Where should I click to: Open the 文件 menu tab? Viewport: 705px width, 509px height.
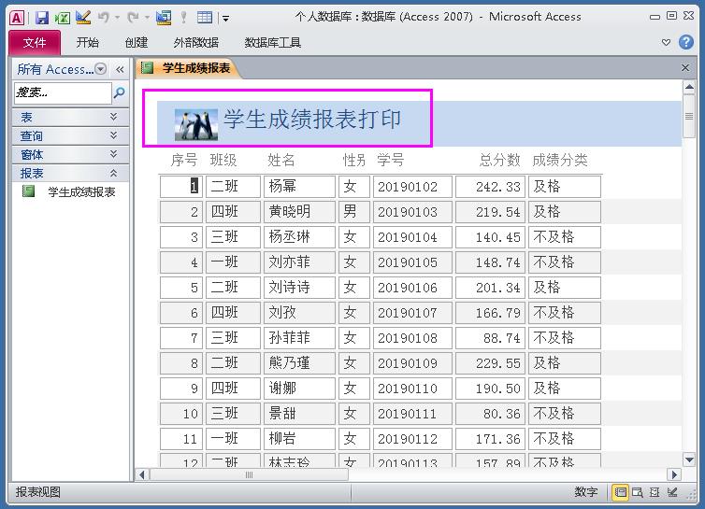click(x=35, y=43)
